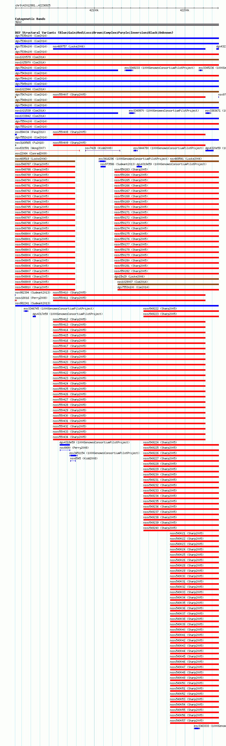226x746 pixels.
Task: Select the esv3363333 variant label
Action: coord(210,726)
